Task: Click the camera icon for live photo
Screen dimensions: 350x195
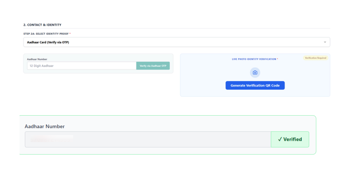Action: (255, 73)
